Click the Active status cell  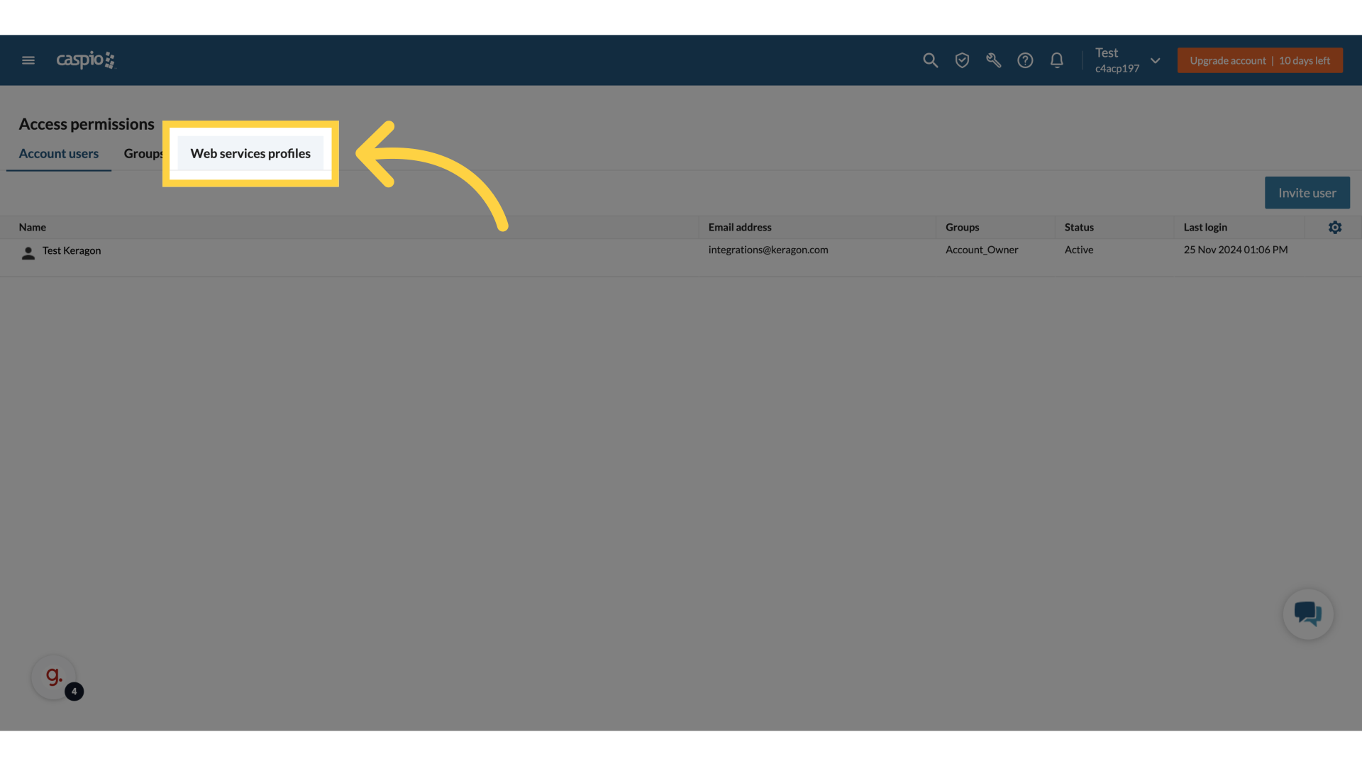pyautogui.click(x=1079, y=250)
